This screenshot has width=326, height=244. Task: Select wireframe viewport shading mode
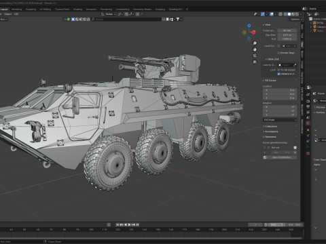tap(285, 14)
